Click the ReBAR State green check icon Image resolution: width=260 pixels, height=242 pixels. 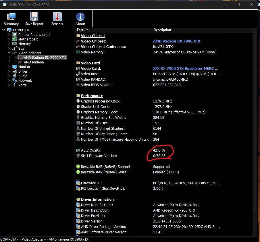pyautogui.click(x=78, y=172)
